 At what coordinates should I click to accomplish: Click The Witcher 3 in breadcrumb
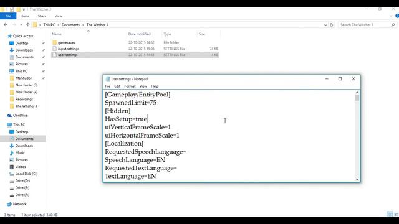[x=97, y=25]
